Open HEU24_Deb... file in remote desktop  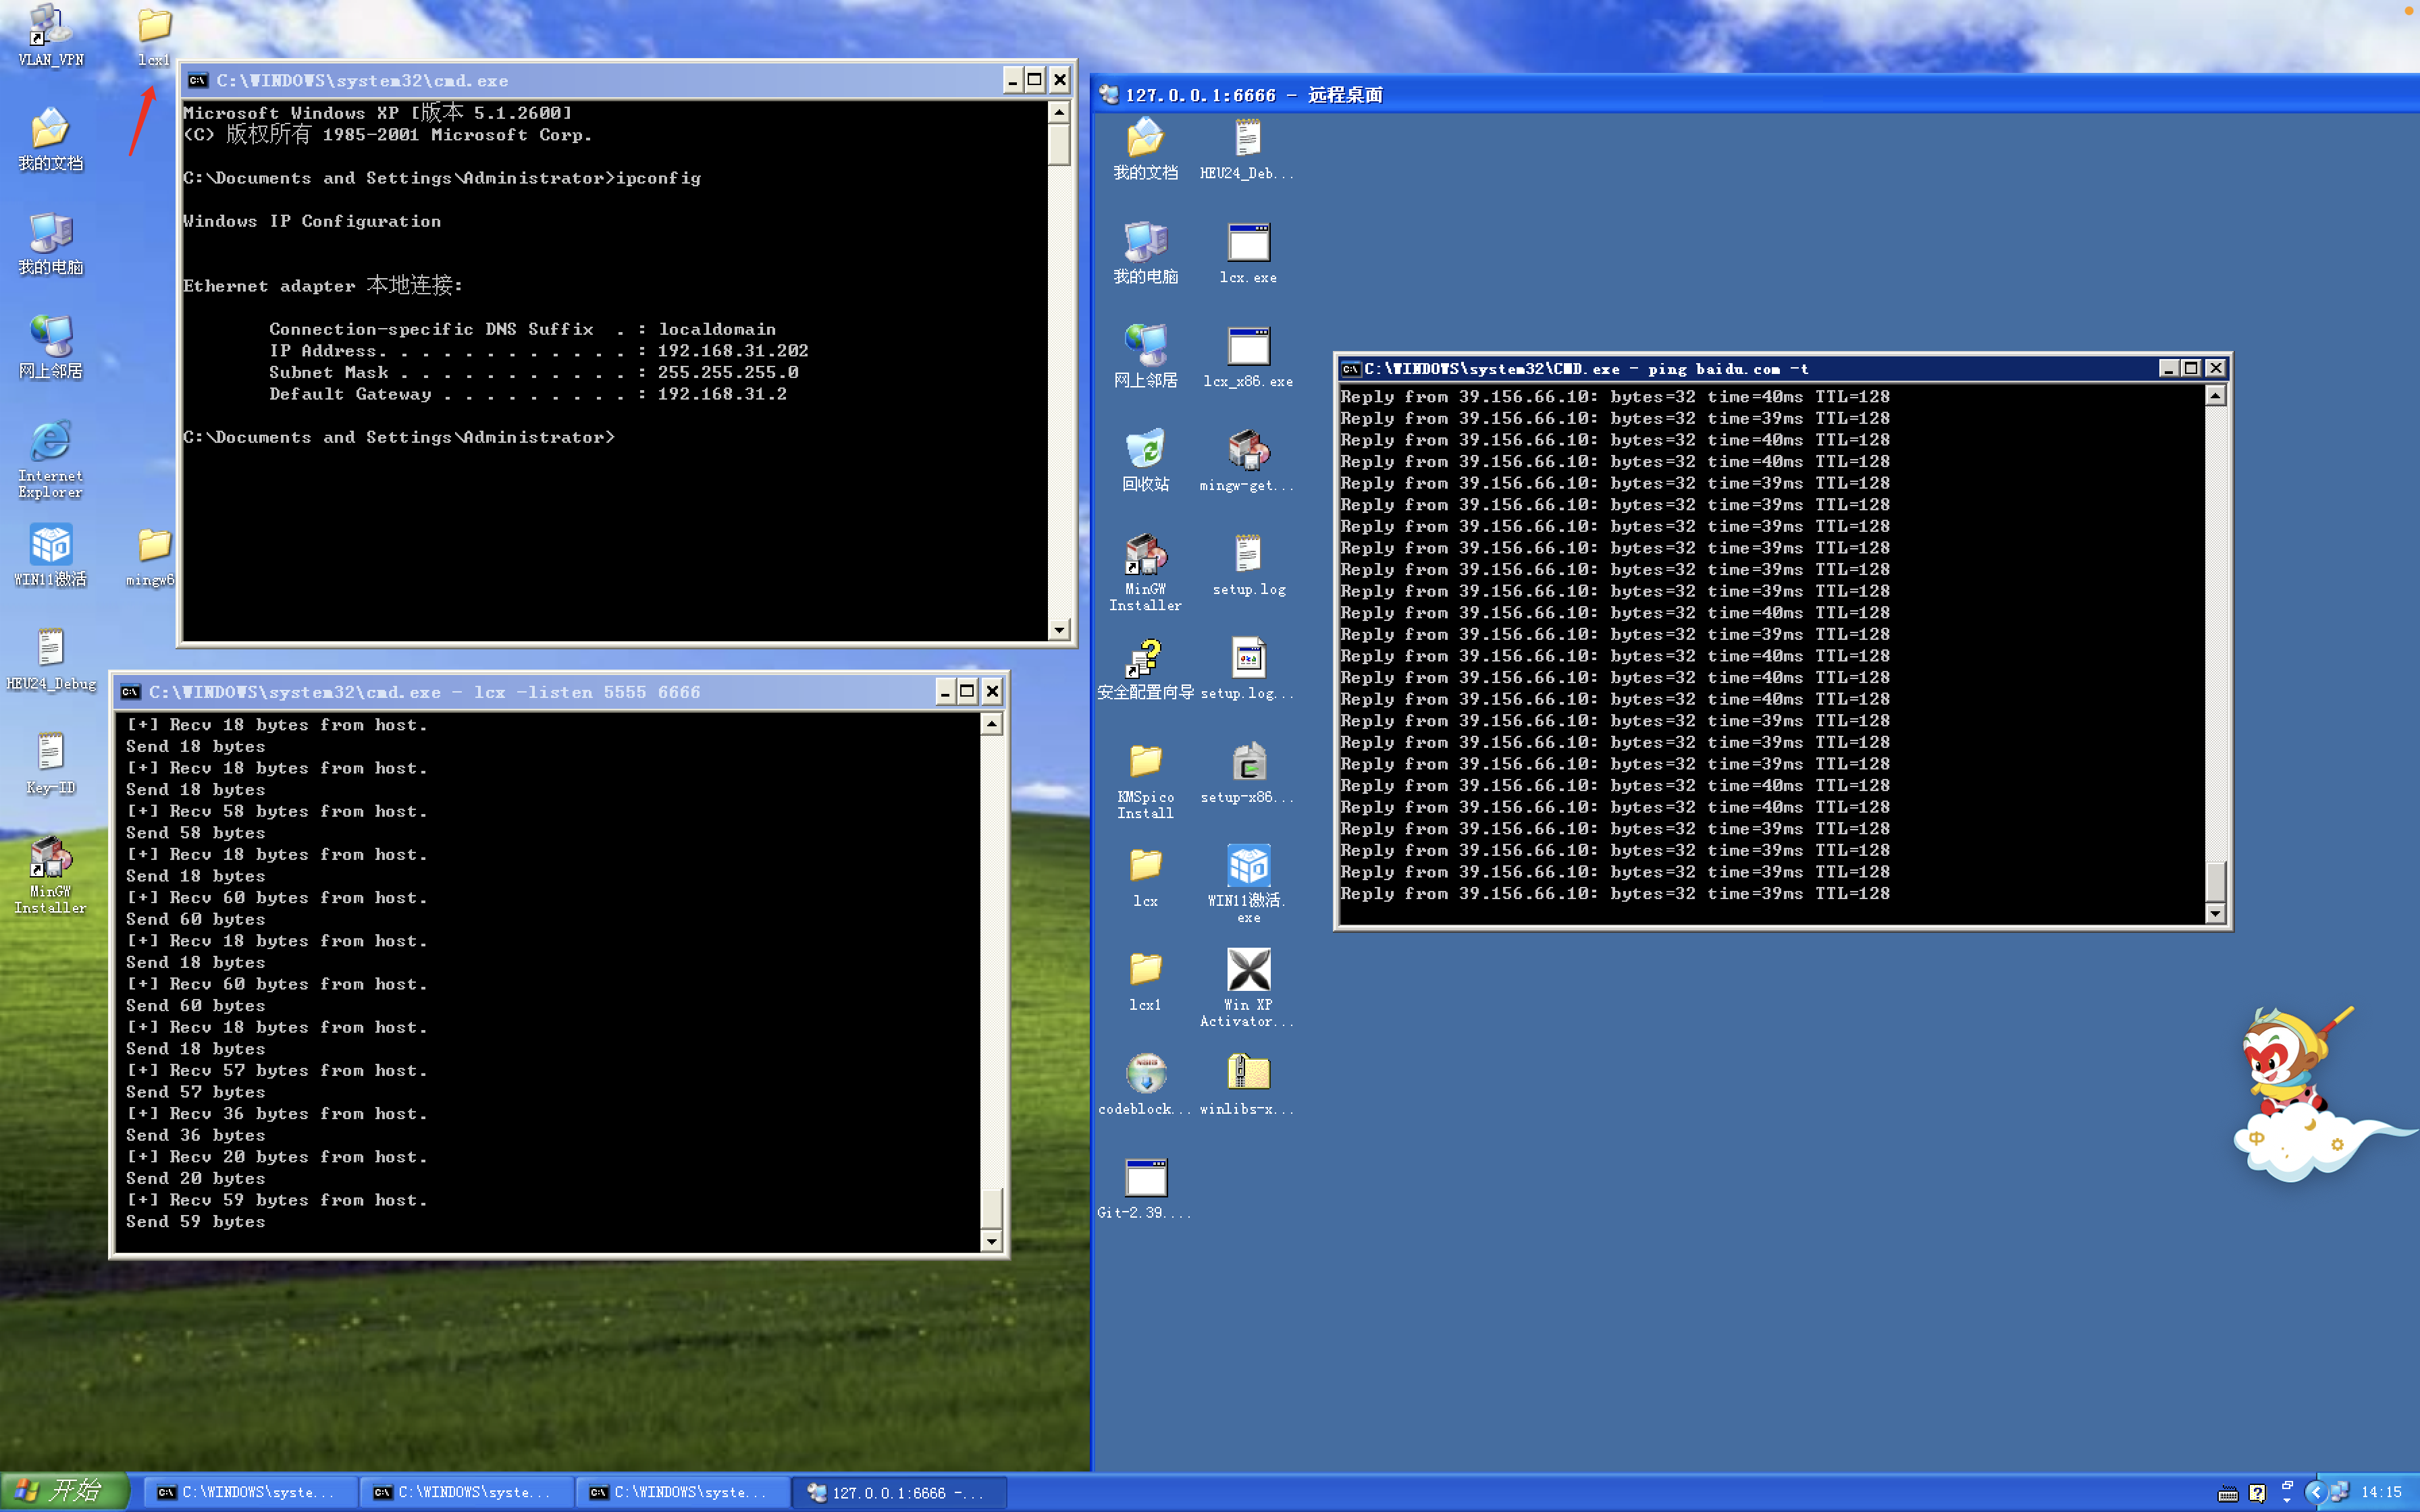pyautogui.click(x=1247, y=149)
